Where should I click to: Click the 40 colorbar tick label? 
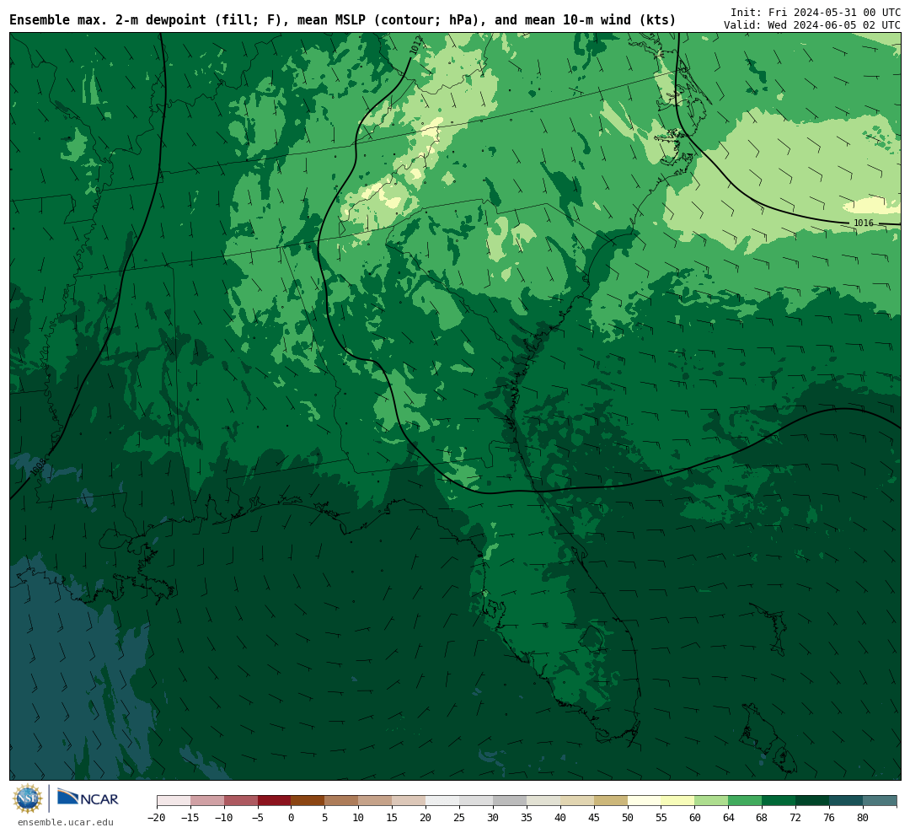(x=560, y=817)
